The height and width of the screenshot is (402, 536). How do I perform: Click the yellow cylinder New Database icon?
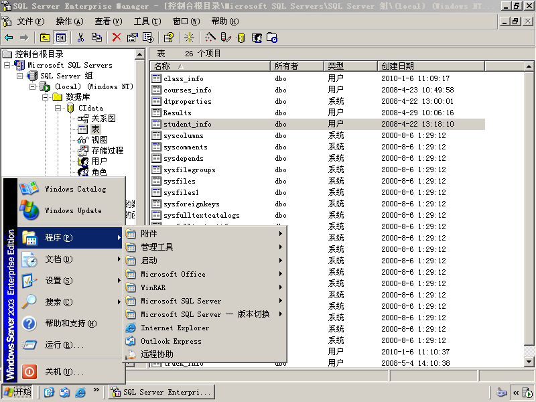click(241, 38)
